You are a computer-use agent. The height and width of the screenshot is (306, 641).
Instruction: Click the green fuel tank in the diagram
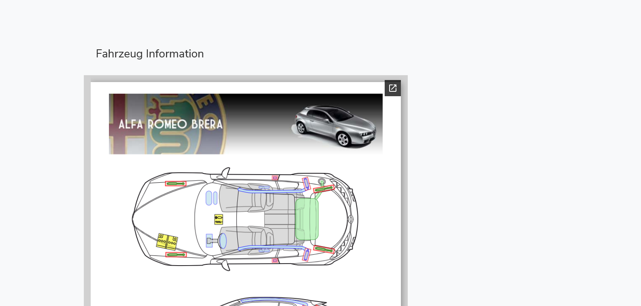(307, 219)
